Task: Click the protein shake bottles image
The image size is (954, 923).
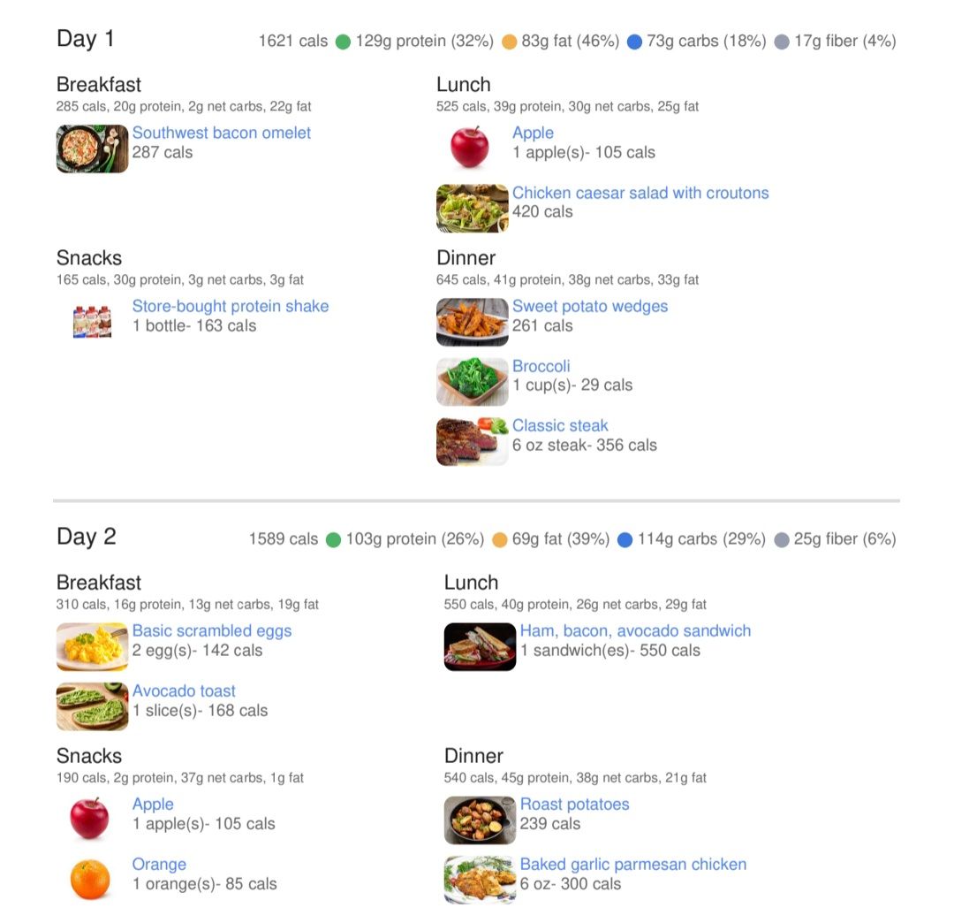Action: point(92,322)
